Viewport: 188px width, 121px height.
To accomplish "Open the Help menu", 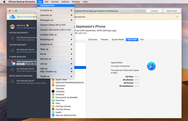I will click(85, 2).
